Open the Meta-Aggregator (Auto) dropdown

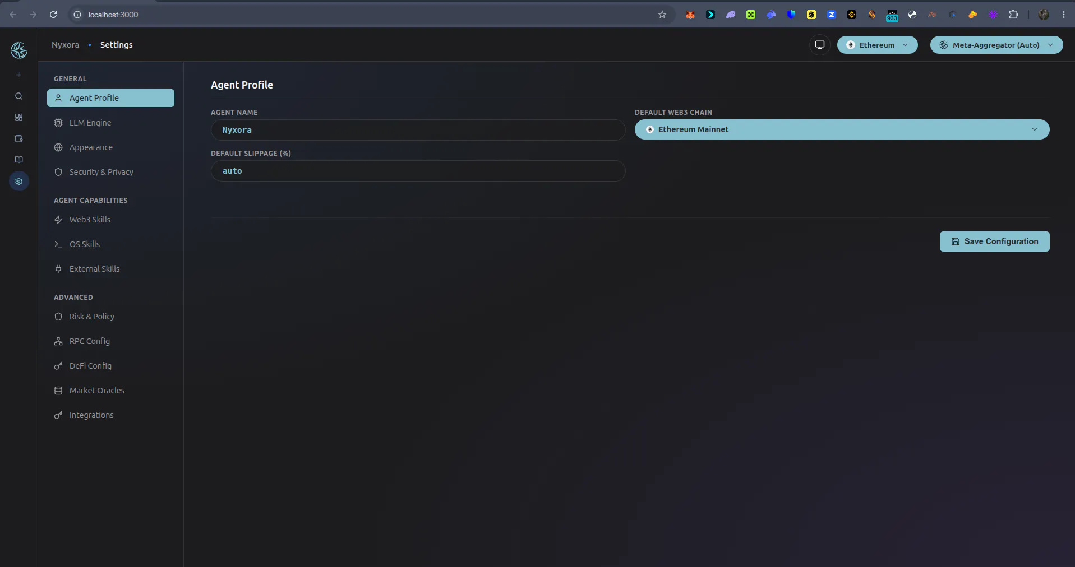pyautogui.click(x=996, y=45)
